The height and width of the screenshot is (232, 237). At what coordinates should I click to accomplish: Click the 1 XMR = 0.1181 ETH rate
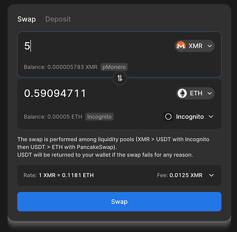tap(66, 175)
